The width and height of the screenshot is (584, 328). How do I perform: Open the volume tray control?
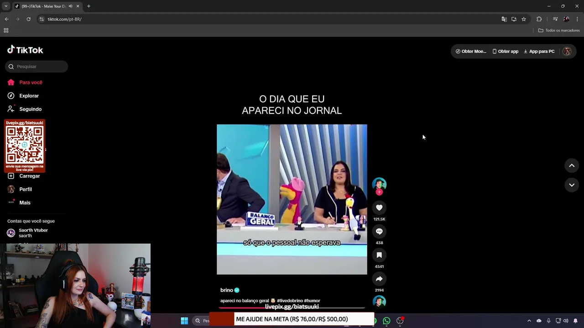(x=566, y=321)
